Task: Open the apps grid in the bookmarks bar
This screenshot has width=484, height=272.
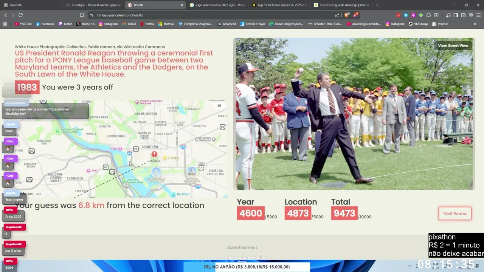Action: pyautogui.click(x=5, y=24)
